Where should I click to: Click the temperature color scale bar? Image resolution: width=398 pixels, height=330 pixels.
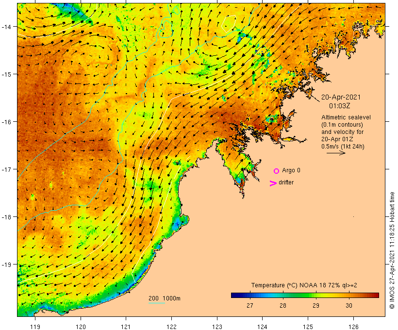click(x=305, y=295)
